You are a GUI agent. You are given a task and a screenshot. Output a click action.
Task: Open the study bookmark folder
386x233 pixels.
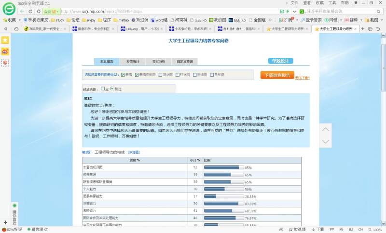pos(57,20)
